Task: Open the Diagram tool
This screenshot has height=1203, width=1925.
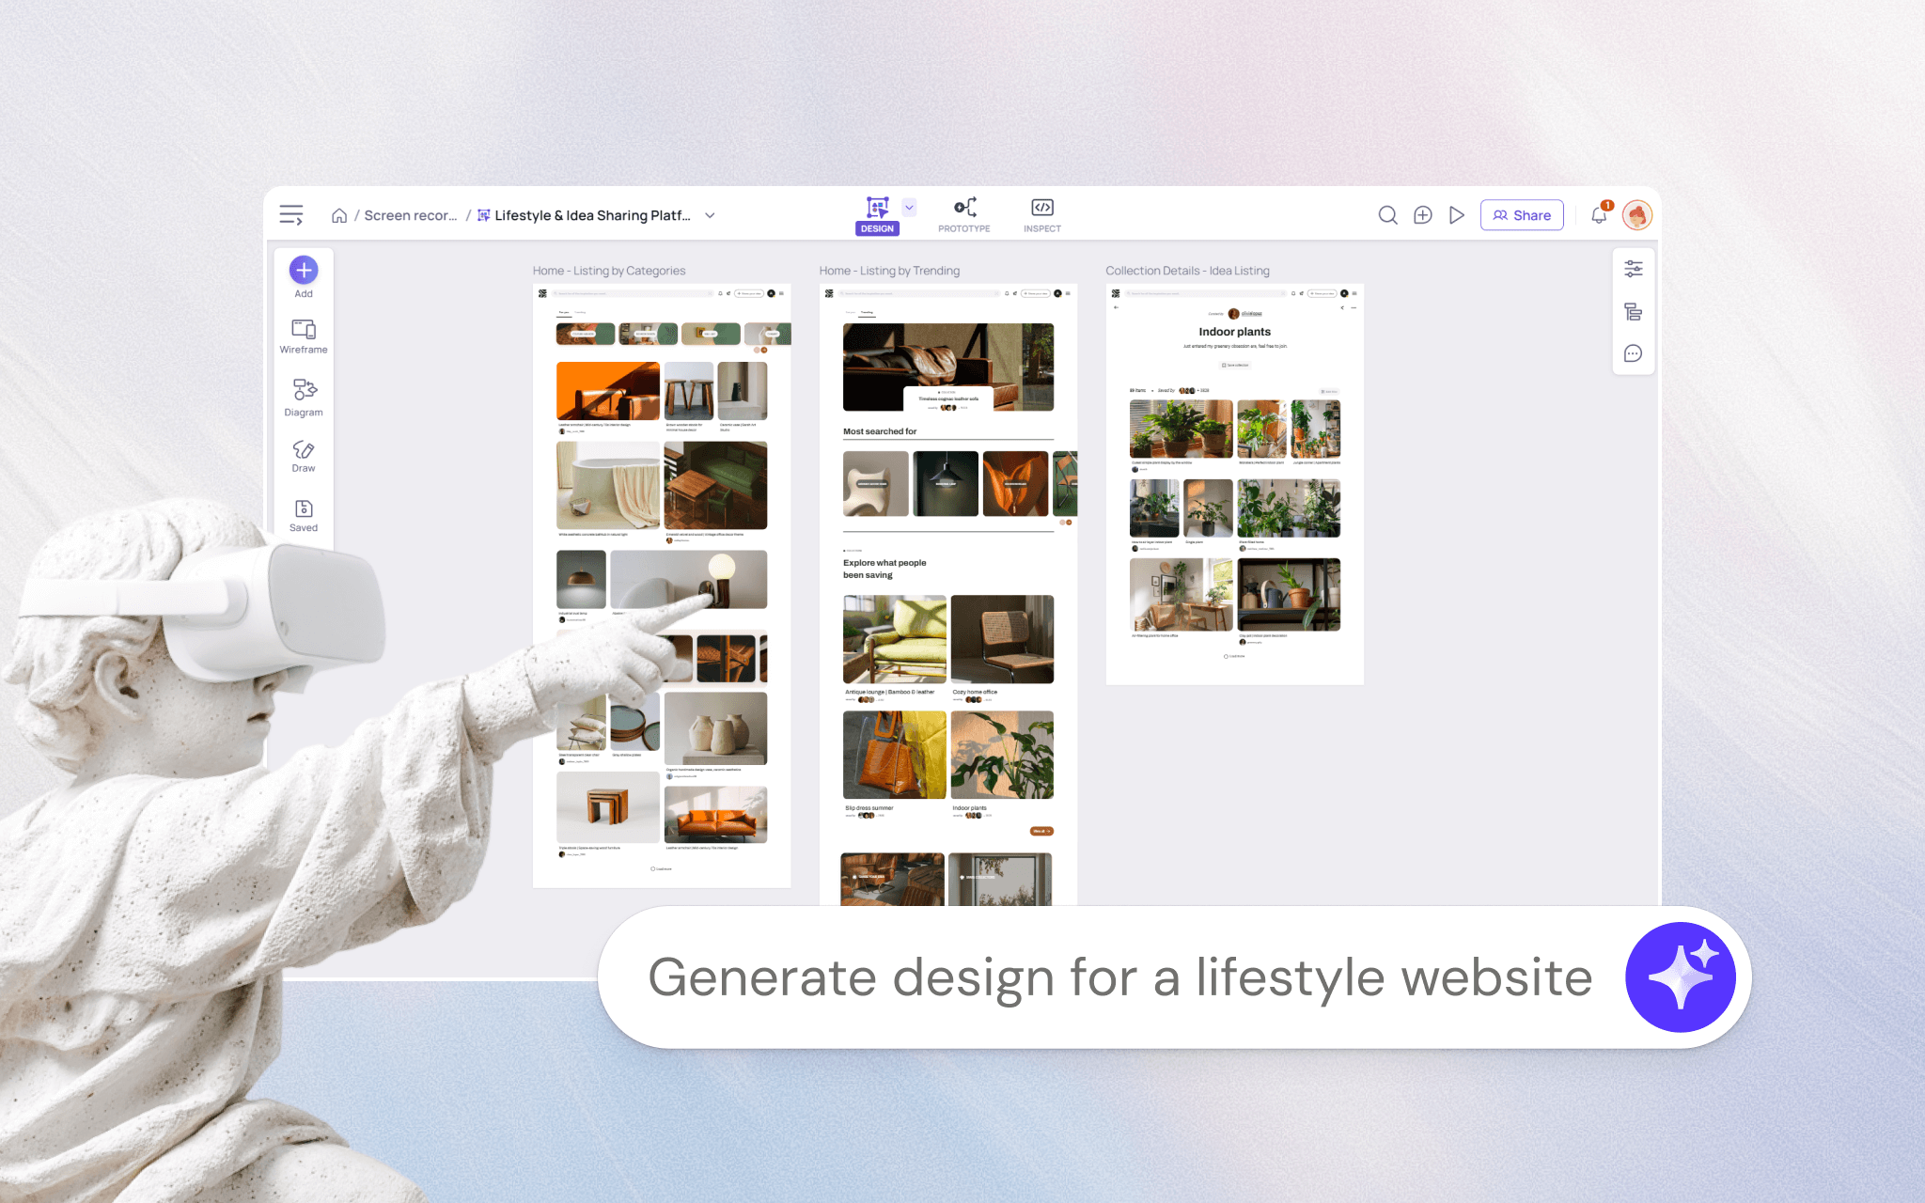Action: coord(303,391)
